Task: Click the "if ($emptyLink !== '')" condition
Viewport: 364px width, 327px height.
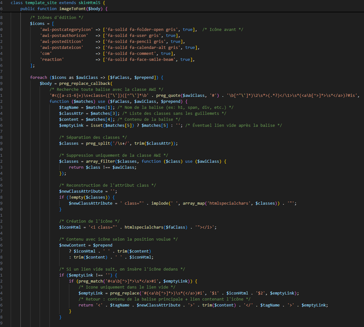Action: (88, 275)
